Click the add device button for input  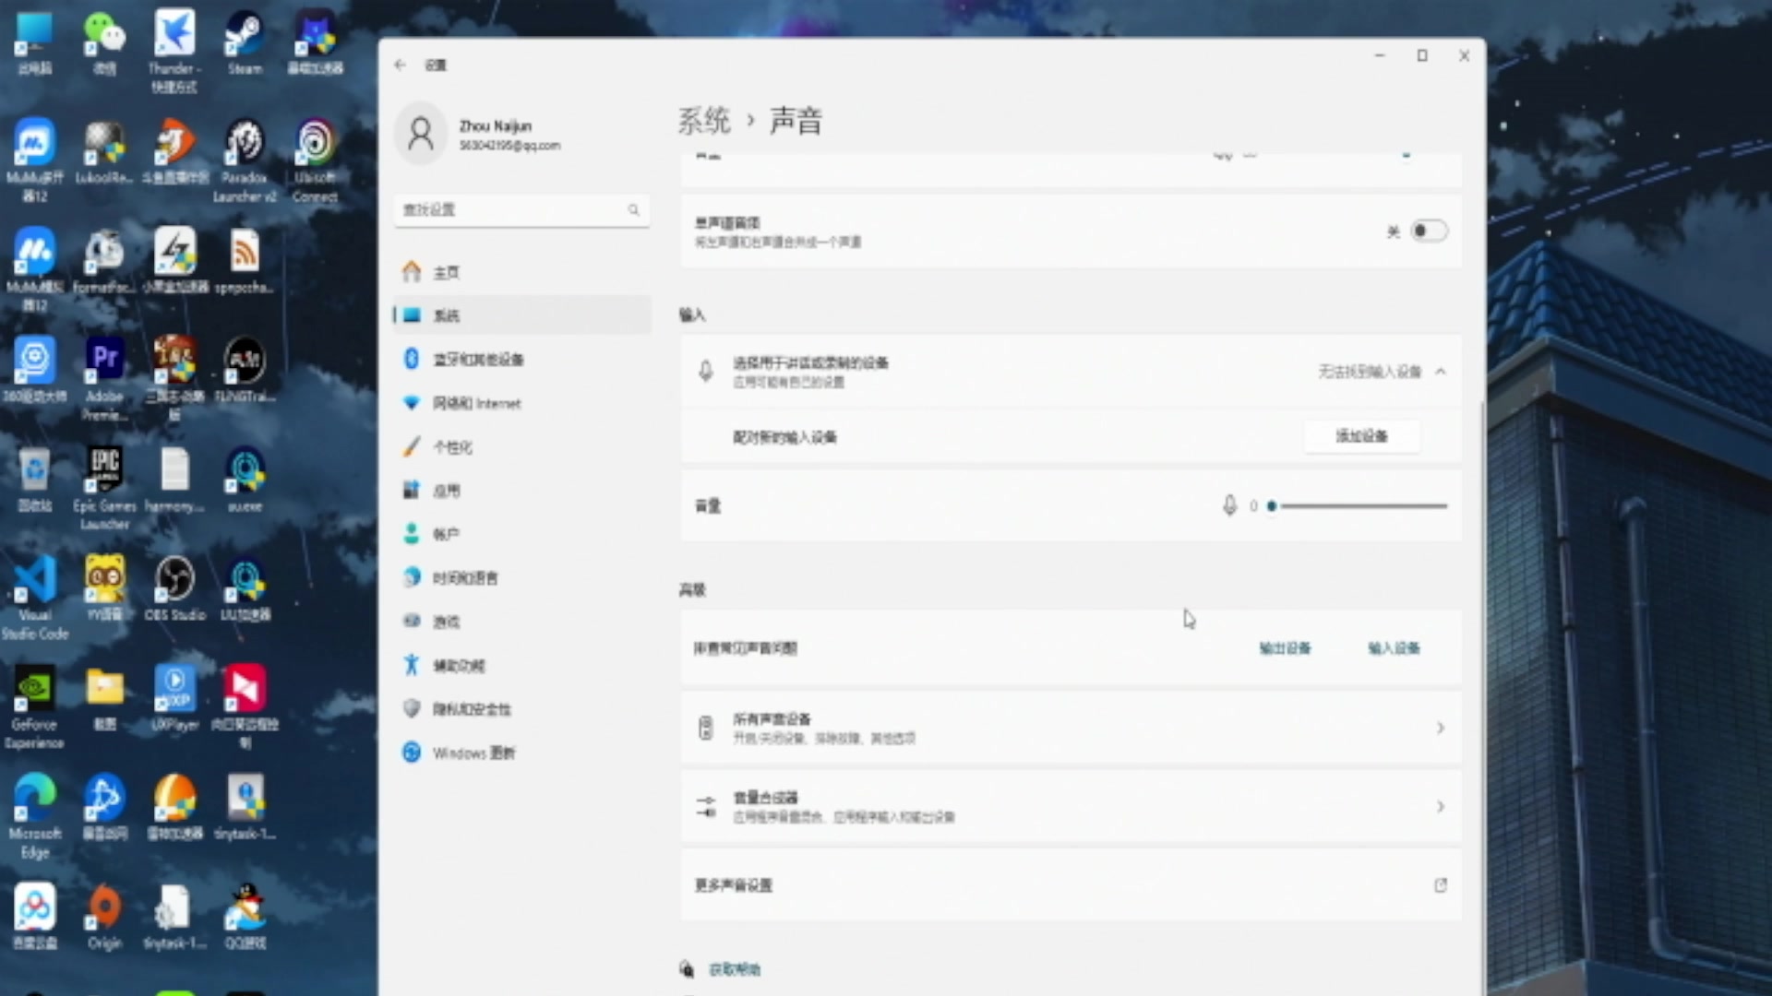coord(1361,436)
